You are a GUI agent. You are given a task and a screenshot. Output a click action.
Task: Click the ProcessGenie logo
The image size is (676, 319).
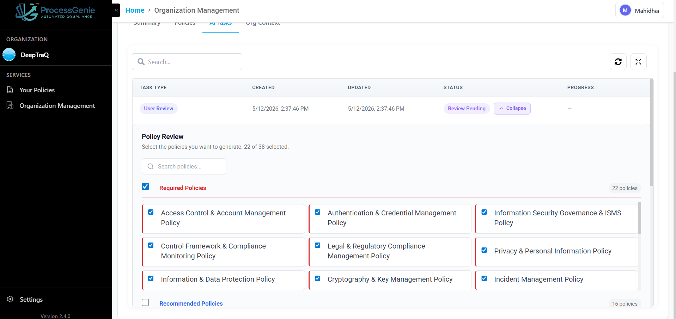(55, 12)
